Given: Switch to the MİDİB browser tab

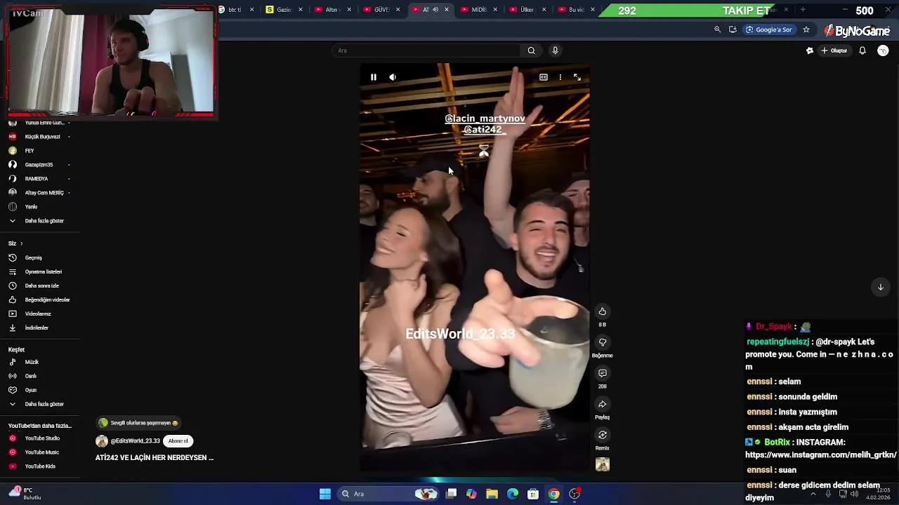Looking at the screenshot, I should click(x=479, y=10).
